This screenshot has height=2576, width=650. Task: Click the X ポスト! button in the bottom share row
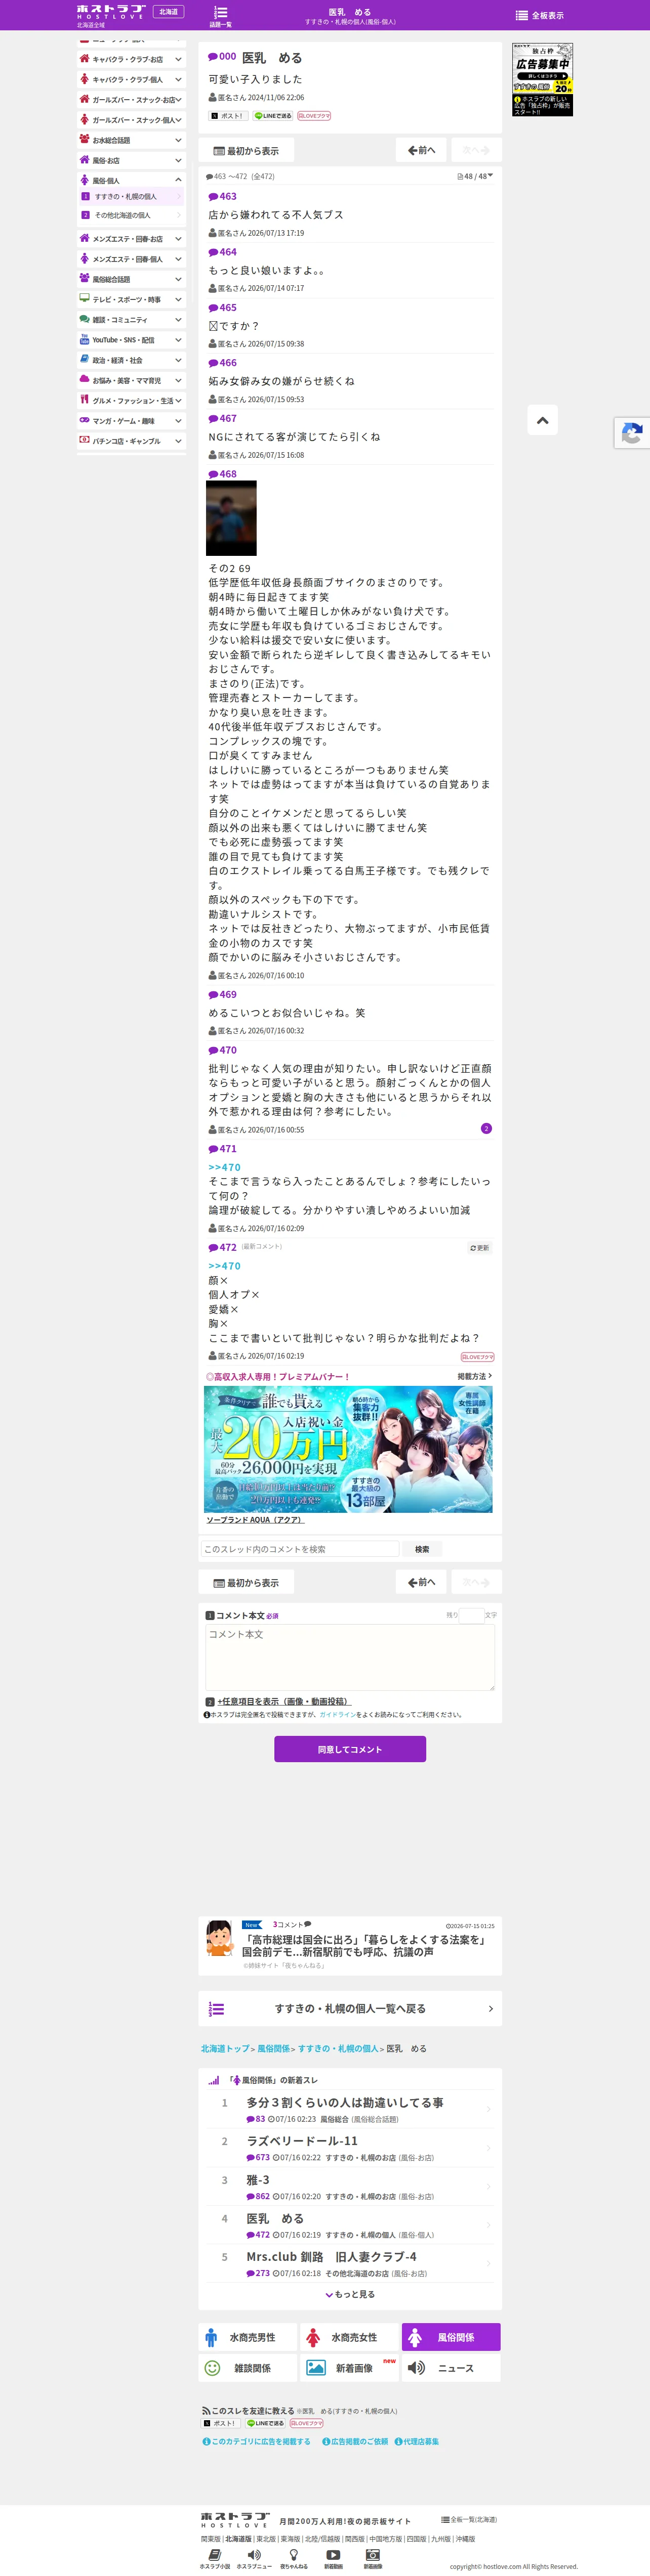coord(221,2423)
